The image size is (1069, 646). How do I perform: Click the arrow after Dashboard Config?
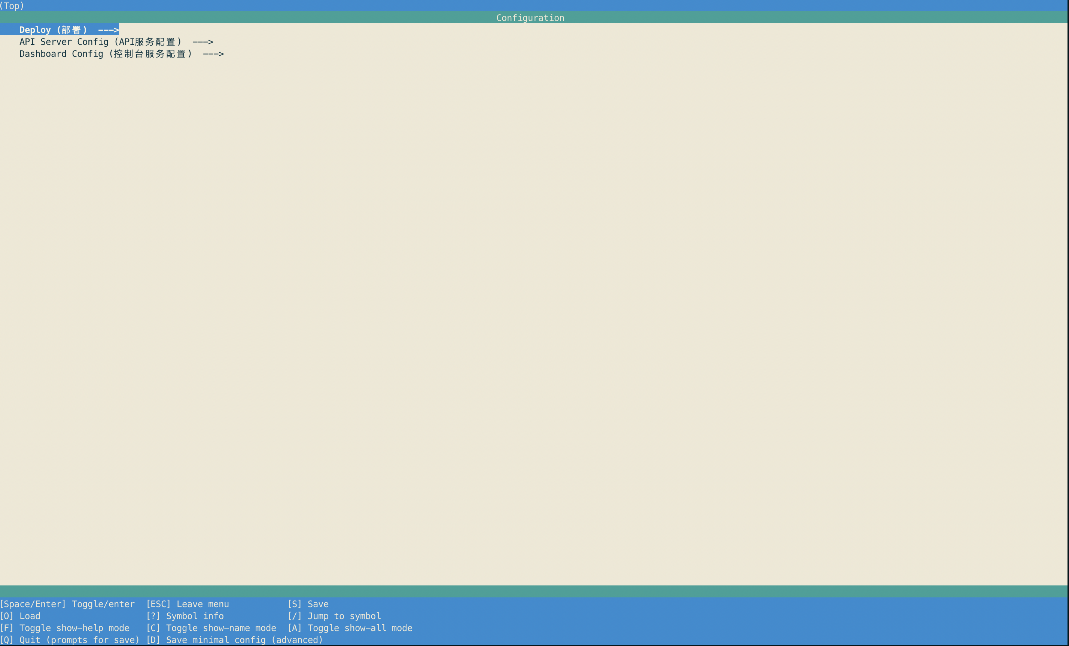pyautogui.click(x=213, y=54)
